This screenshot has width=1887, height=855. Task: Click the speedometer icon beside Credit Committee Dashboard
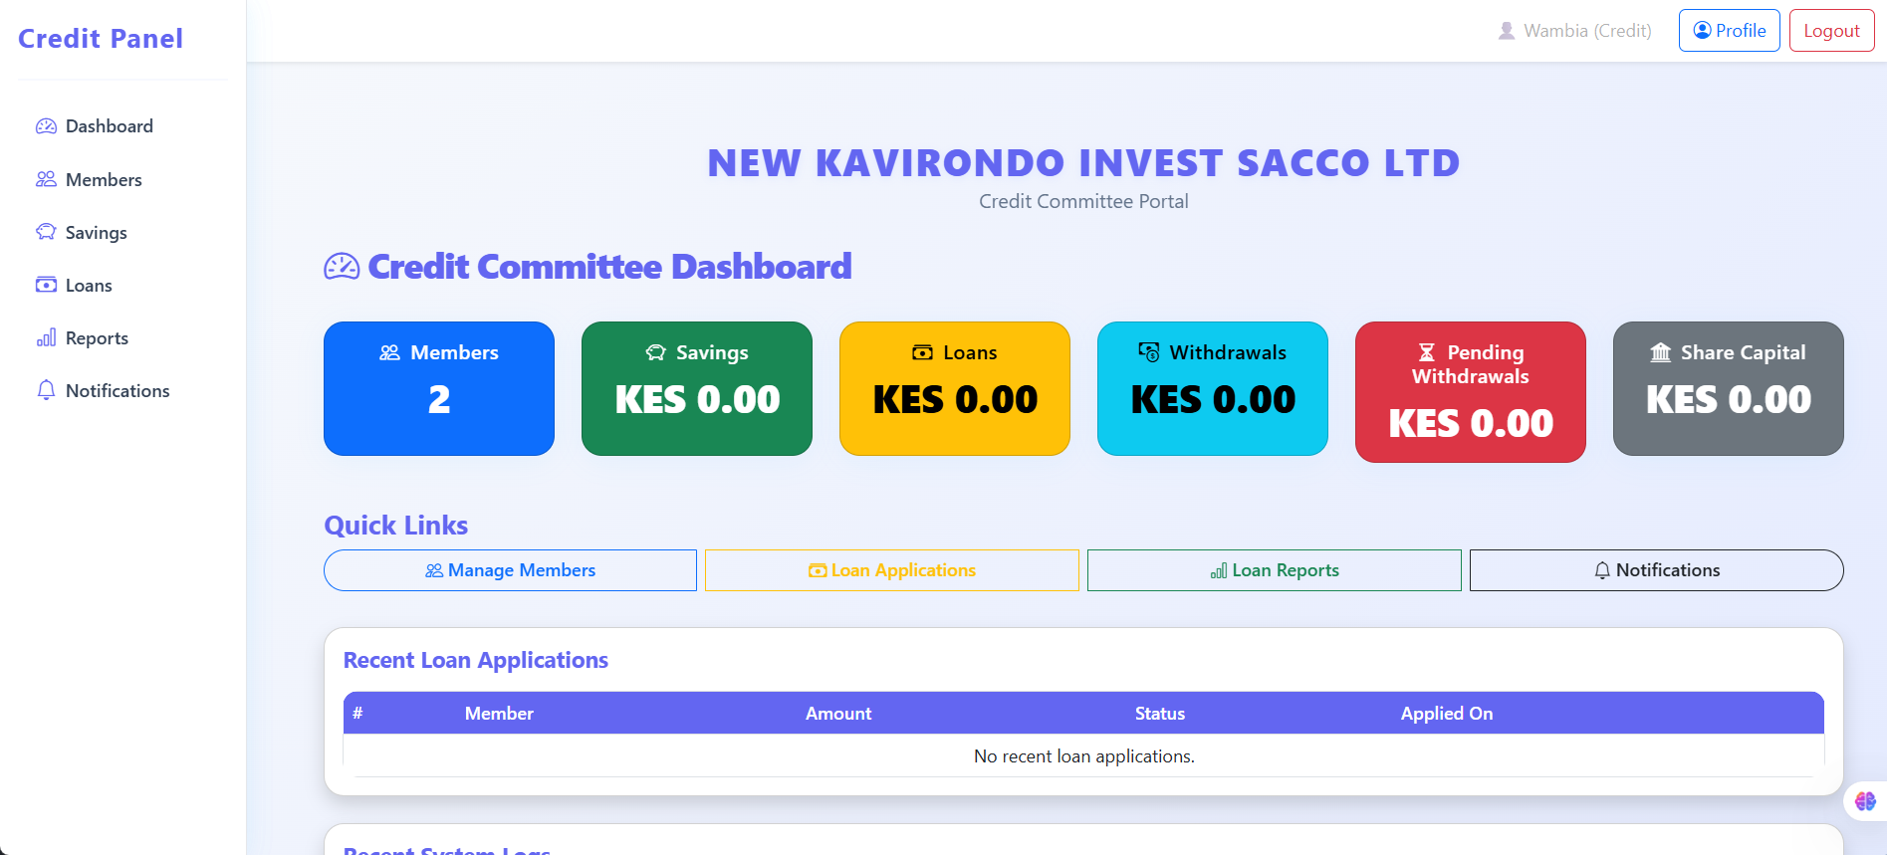(x=342, y=267)
